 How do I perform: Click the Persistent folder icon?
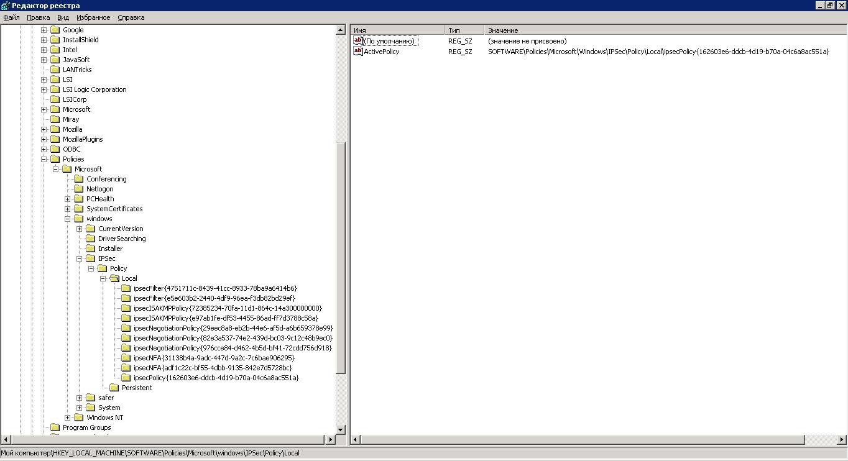(114, 388)
